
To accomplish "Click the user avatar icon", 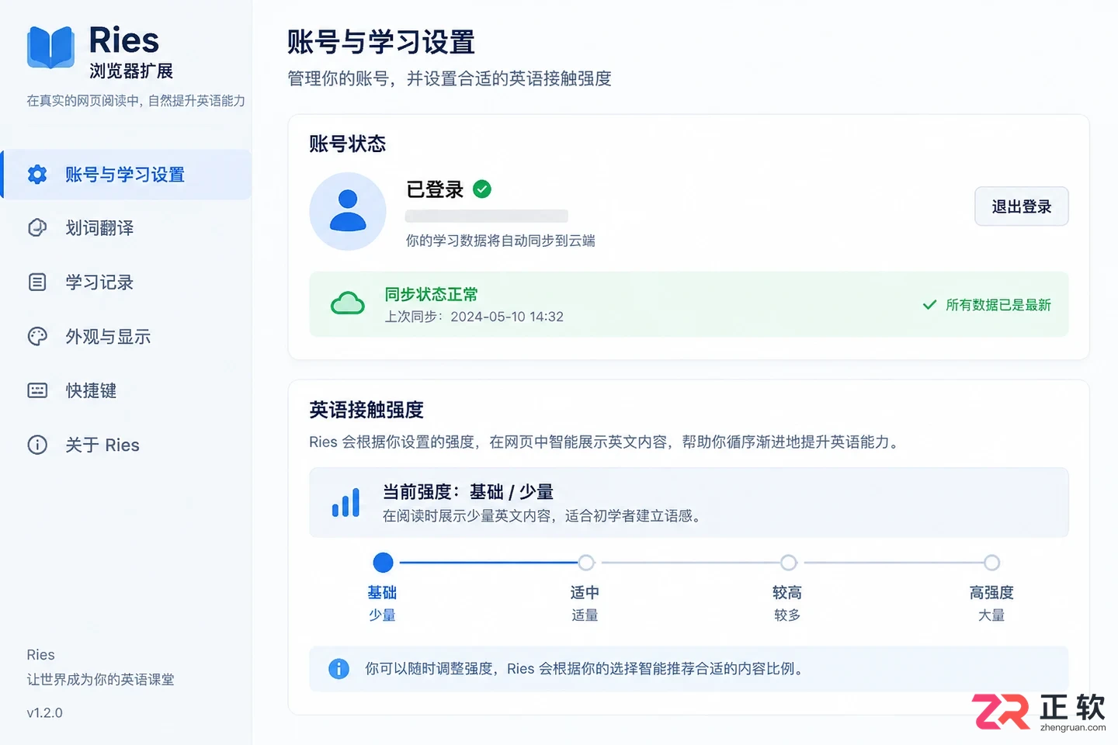I will click(348, 211).
